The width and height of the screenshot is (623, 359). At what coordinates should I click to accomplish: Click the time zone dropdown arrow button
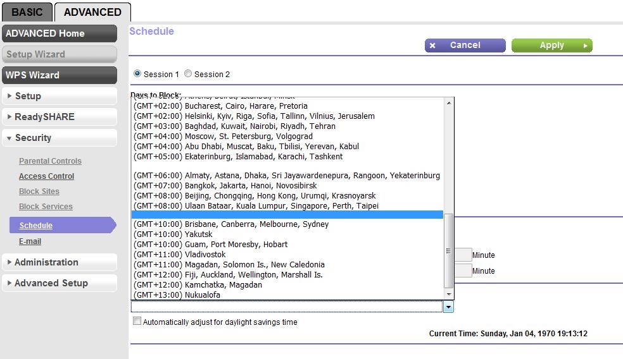[448, 307]
